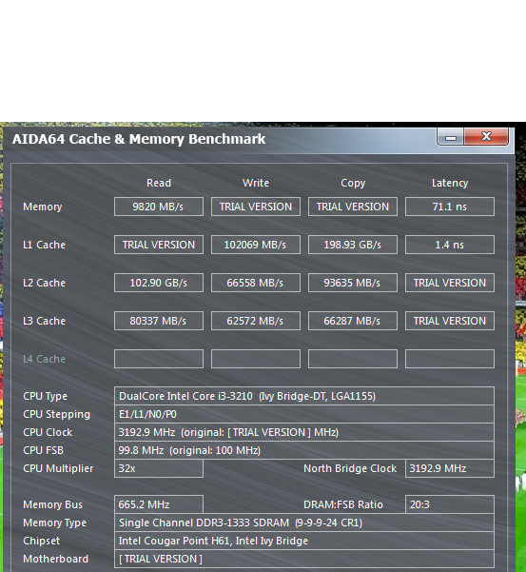Click the L1 Cache Write value 102069 MB/s
Viewport: 526px width, 572px height.
[x=256, y=245]
